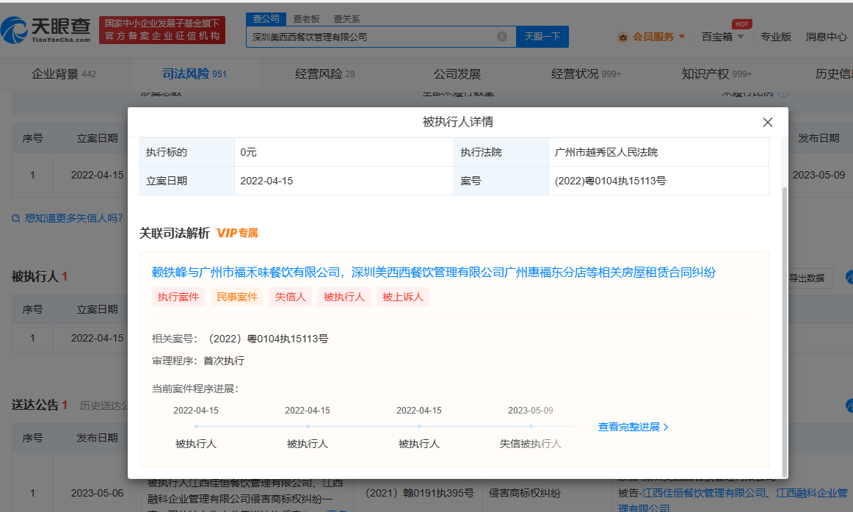Click the 天眼一下 search button

pyautogui.click(x=542, y=37)
